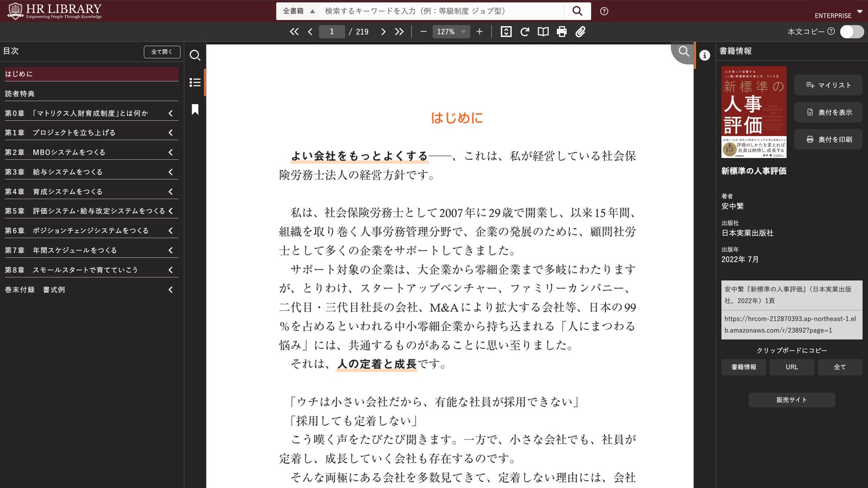Rotate the page view
This screenshot has height=488, width=868.
coord(525,32)
